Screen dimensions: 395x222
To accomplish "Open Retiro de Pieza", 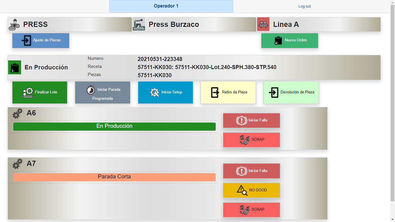I will 228,92.
